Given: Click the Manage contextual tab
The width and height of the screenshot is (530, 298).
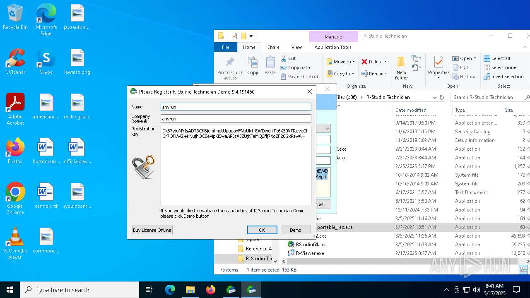Looking at the screenshot, I should click(333, 37).
